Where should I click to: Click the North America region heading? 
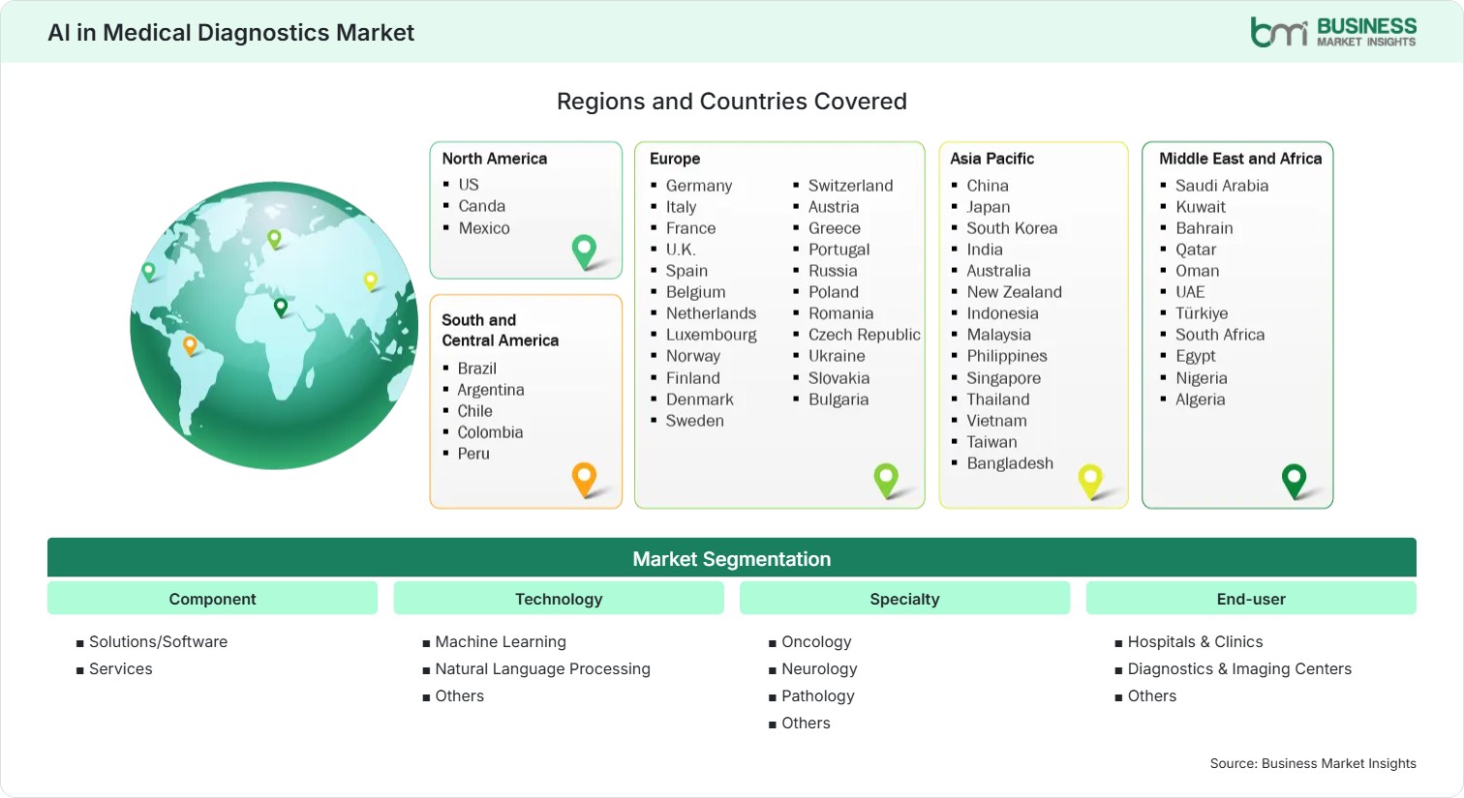495,159
